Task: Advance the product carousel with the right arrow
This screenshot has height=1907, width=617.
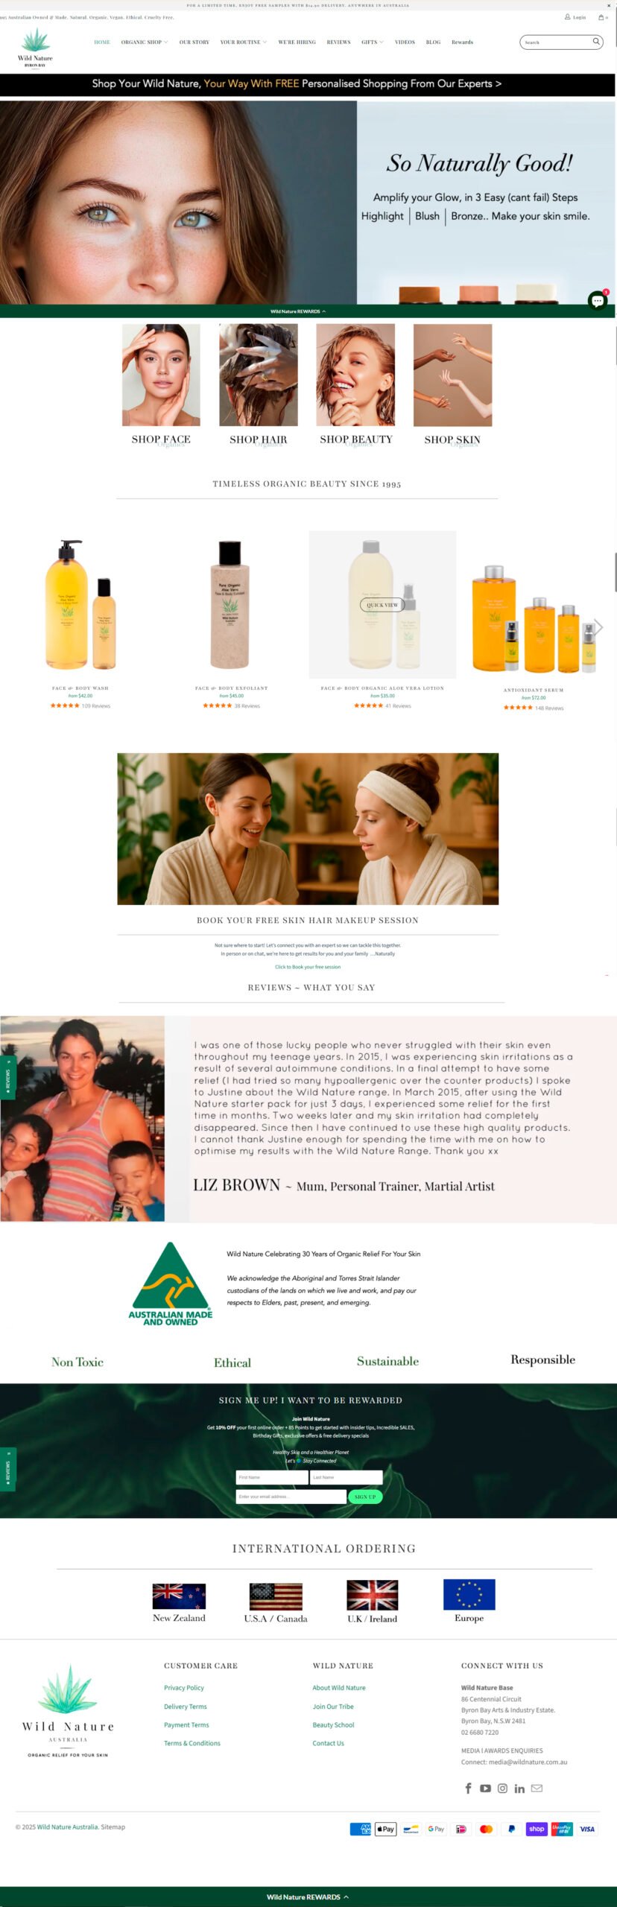Action: pos(598,627)
